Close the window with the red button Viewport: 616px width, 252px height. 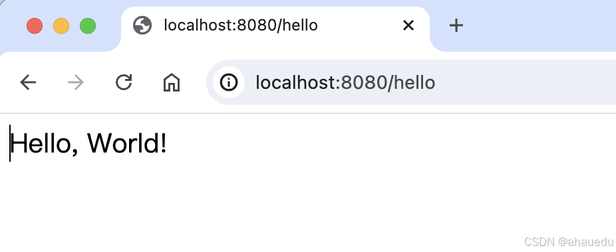[x=35, y=26]
